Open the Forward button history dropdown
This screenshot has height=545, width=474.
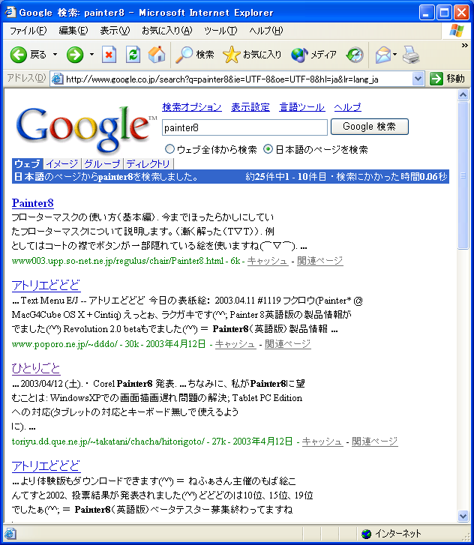(91, 55)
